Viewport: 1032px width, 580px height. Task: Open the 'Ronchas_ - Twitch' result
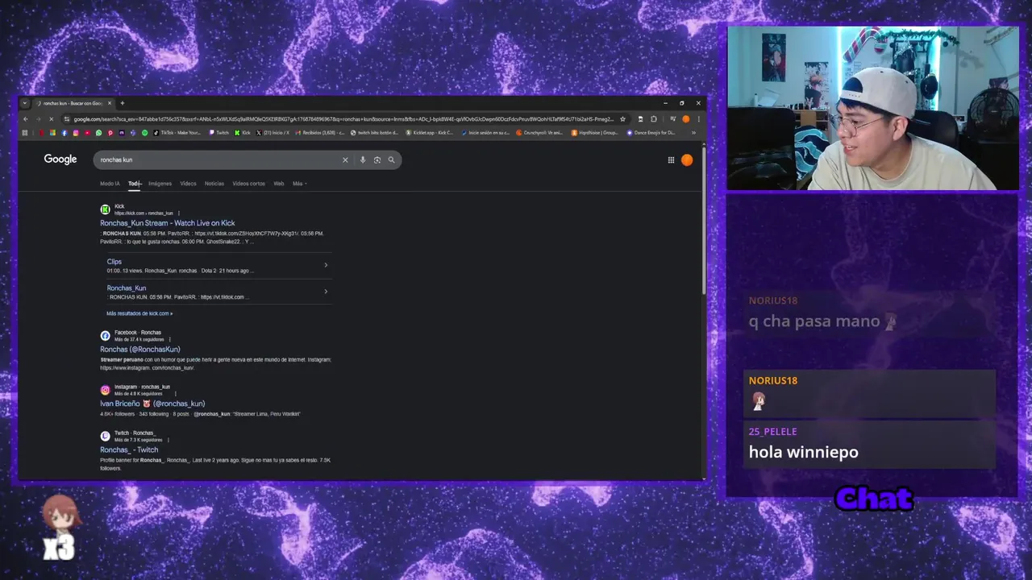pos(129,450)
